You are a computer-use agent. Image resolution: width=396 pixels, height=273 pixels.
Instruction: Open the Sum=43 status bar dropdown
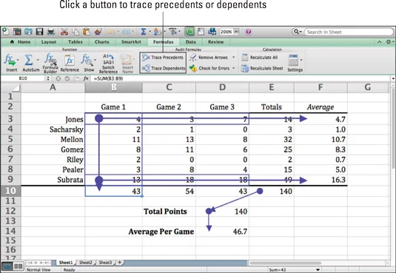tap(318, 270)
